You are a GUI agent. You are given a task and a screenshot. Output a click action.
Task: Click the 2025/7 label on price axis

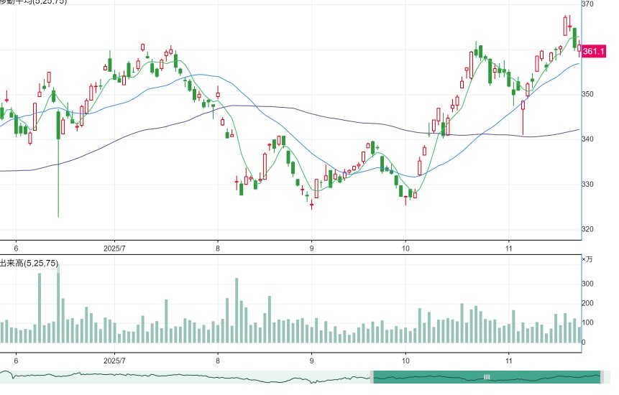point(114,248)
